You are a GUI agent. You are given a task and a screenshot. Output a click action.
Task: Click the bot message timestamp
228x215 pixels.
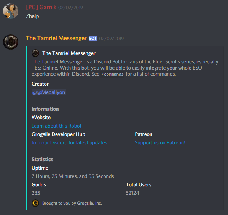click(112, 39)
